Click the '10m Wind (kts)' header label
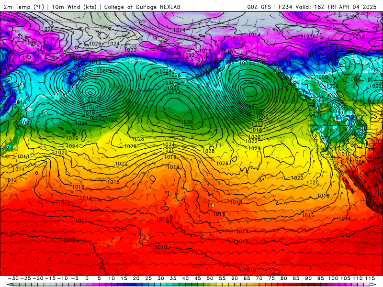Screen dimensions: 383x287 coord(74,7)
